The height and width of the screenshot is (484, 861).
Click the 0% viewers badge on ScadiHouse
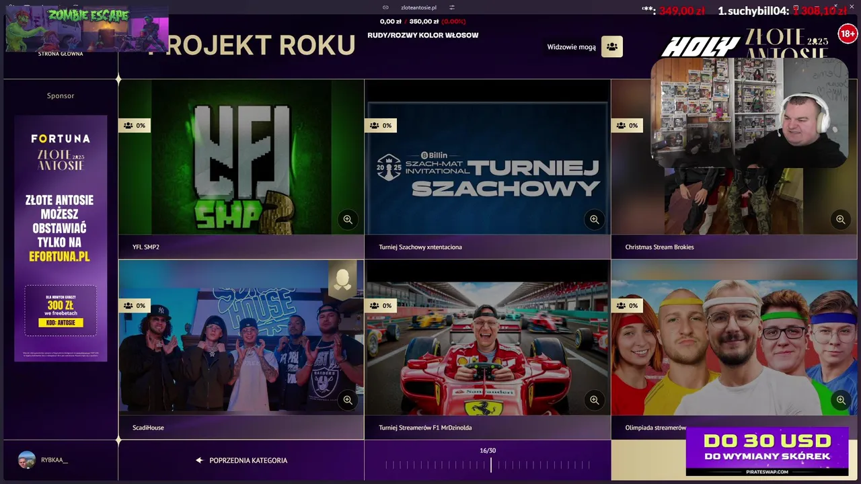point(135,305)
